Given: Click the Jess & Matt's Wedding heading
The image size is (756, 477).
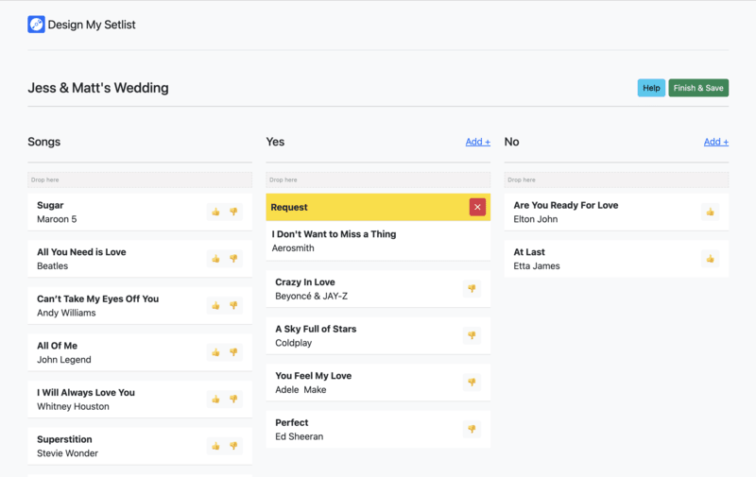Looking at the screenshot, I should point(98,88).
